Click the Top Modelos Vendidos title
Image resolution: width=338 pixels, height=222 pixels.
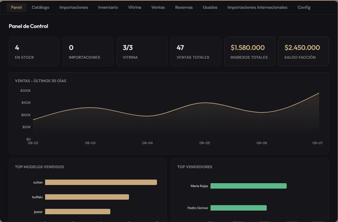[39, 167]
